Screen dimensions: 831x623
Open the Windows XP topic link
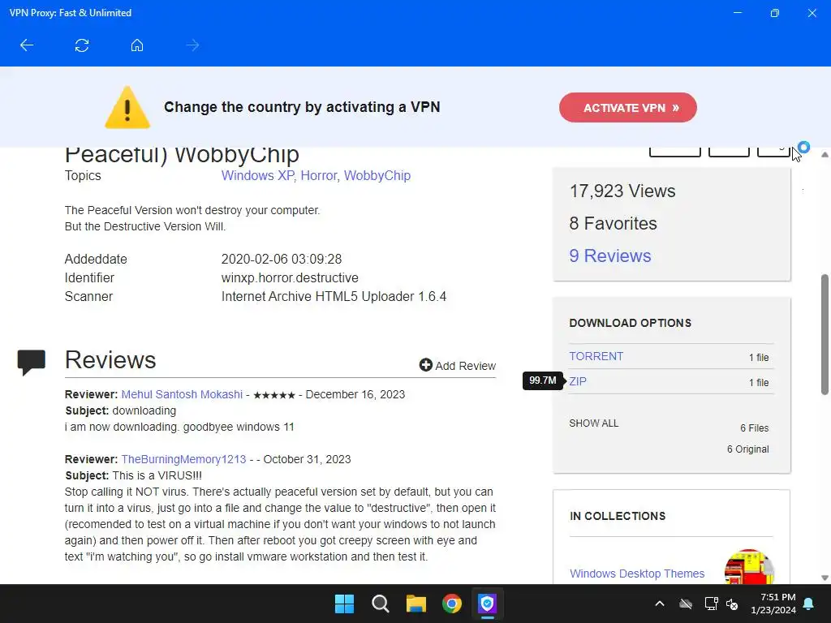pos(257,175)
